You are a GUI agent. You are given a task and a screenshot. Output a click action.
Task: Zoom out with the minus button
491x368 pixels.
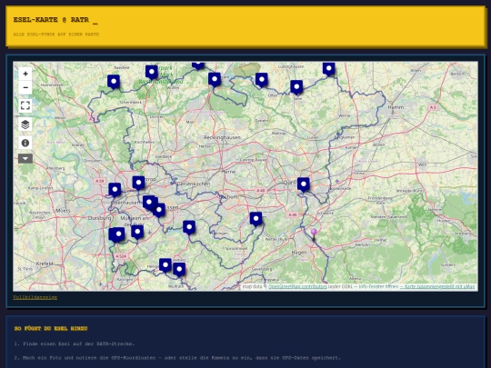(25, 87)
